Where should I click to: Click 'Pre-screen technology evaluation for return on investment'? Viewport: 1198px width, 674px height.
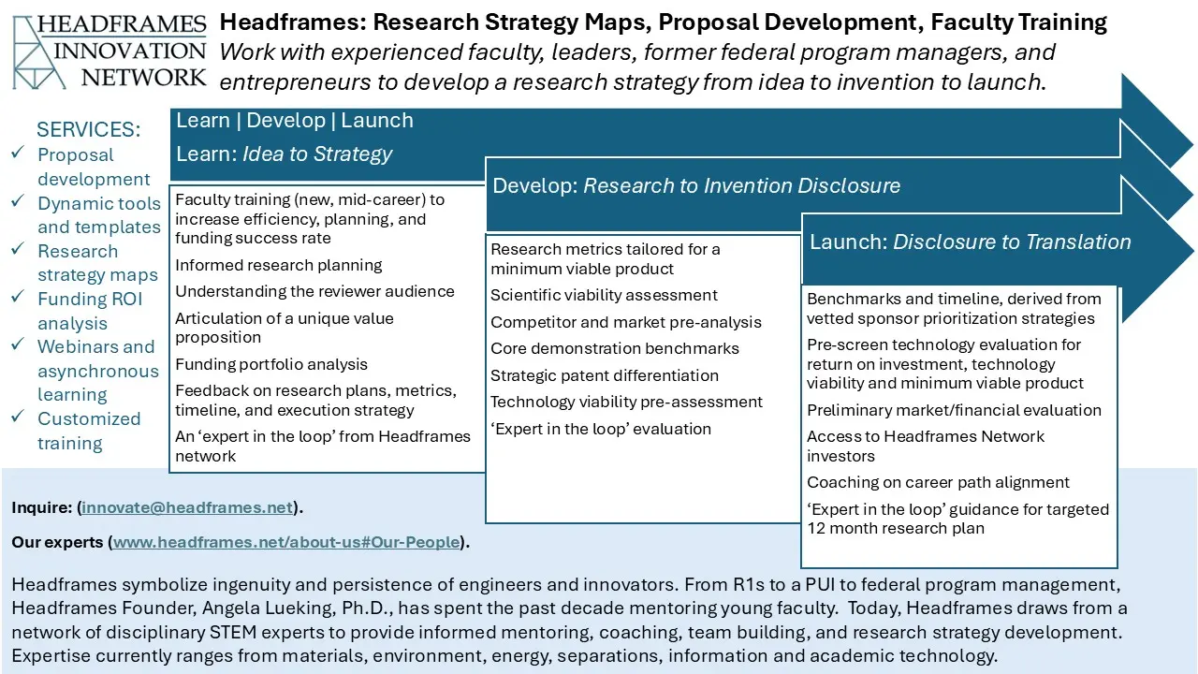pyautogui.click(x=945, y=364)
